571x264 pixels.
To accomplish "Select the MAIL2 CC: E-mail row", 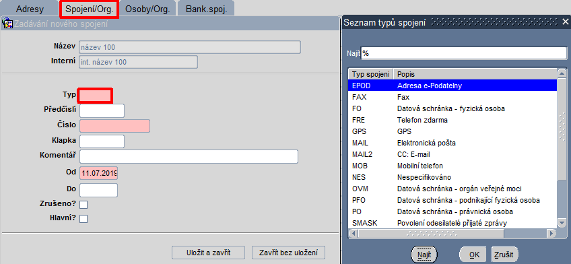I will [453, 154].
